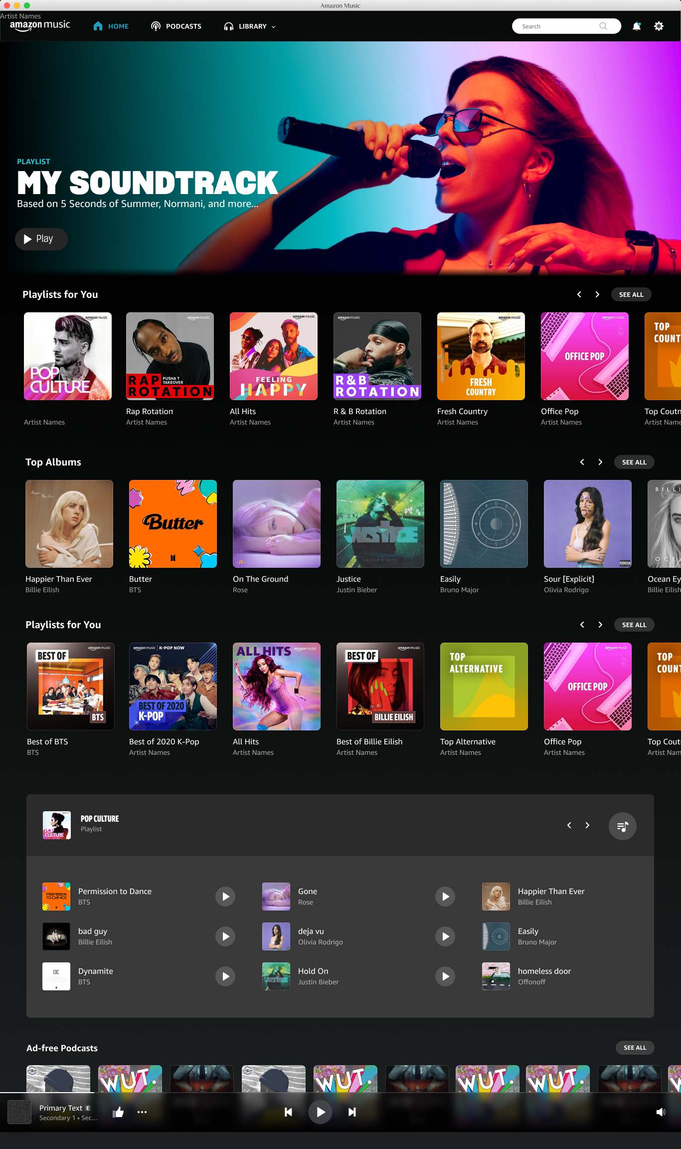The height and width of the screenshot is (1149, 681).
Task: Expand the Library dropdown menu
Action: click(250, 26)
